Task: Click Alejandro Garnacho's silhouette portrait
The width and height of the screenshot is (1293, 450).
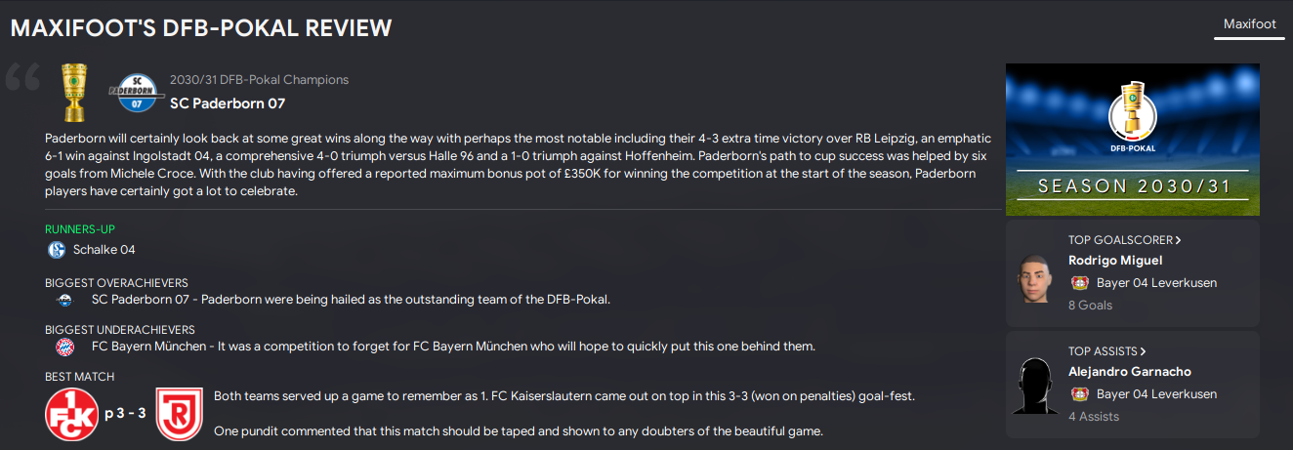Action: [1033, 387]
